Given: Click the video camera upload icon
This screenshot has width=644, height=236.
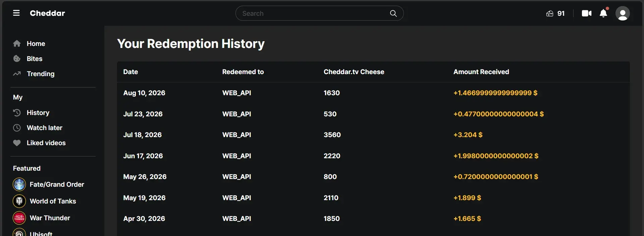Looking at the screenshot, I should pos(587,13).
